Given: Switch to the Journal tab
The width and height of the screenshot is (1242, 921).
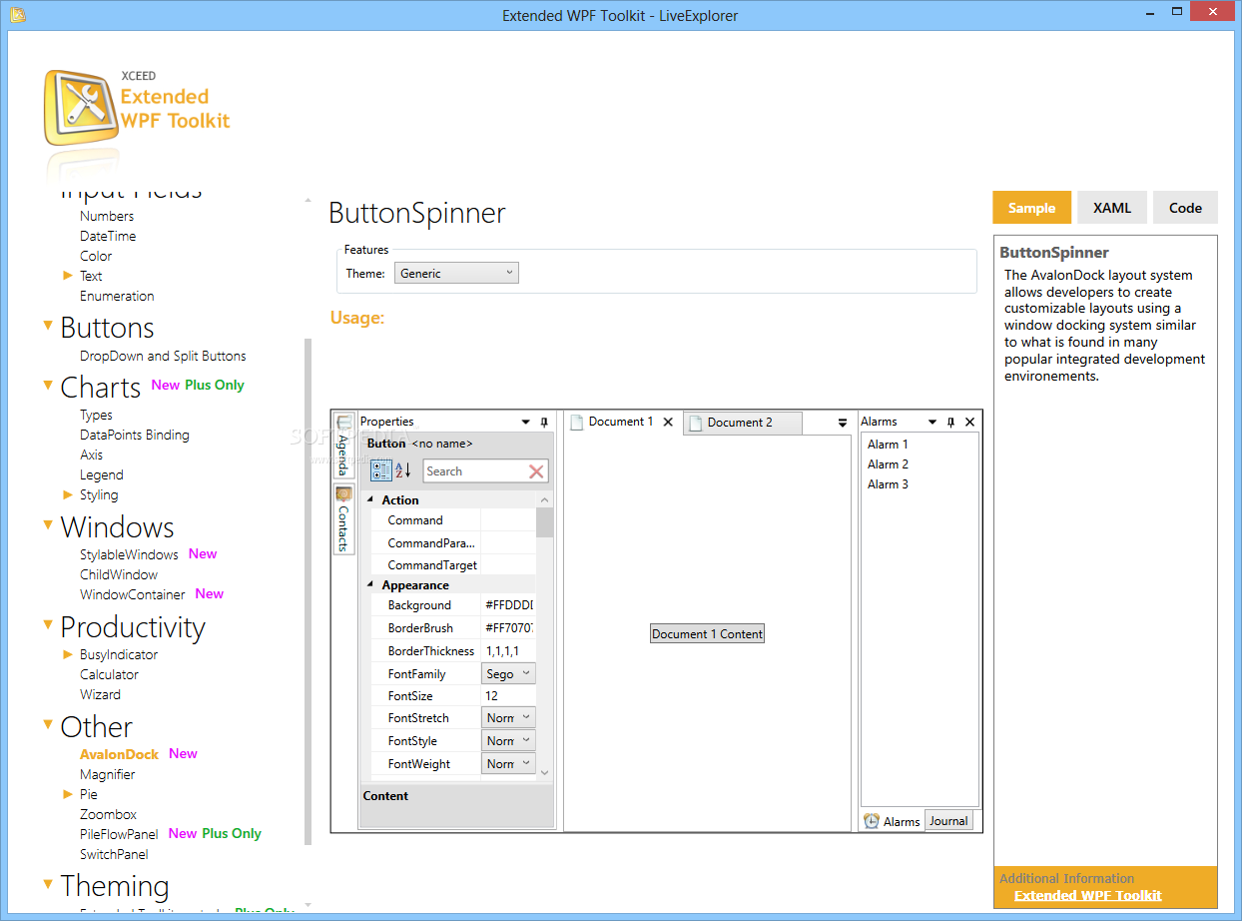Looking at the screenshot, I should pyautogui.click(x=948, y=821).
